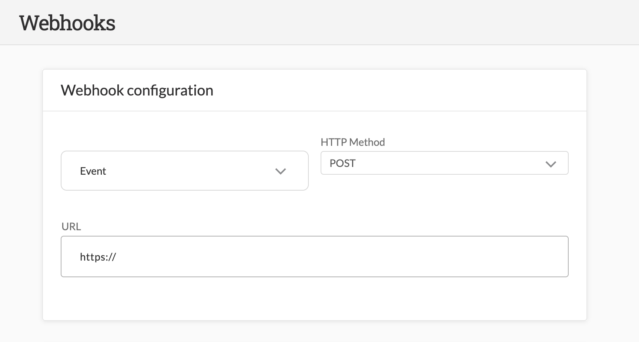Viewport: 639px width, 342px height.
Task: Click inside the Webhook configuration panel
Action: tap(314, 296)
